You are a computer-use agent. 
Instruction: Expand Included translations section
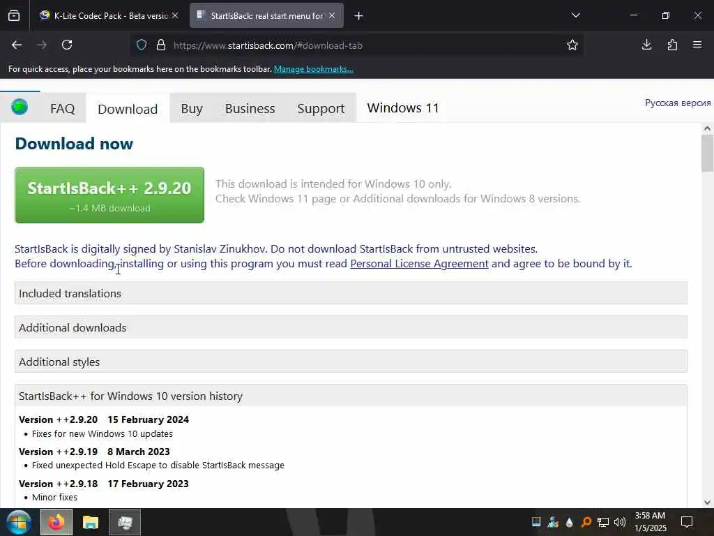[x=351, y=293]
